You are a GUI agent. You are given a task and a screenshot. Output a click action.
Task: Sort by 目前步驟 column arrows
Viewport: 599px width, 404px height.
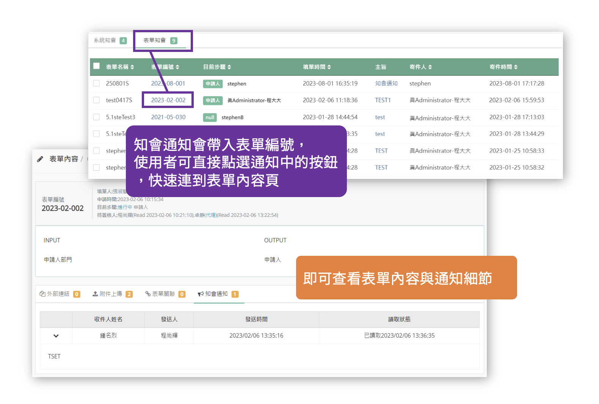point(229,67)
